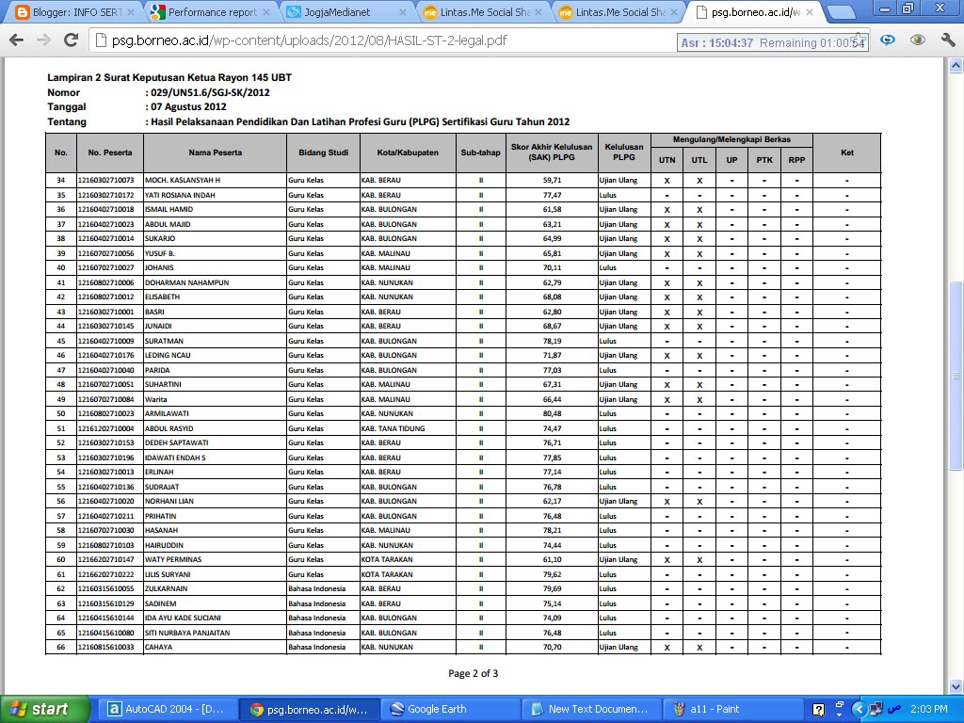Click participant number 12160815610033
964x723 pixels.
[x=105, y=647]
